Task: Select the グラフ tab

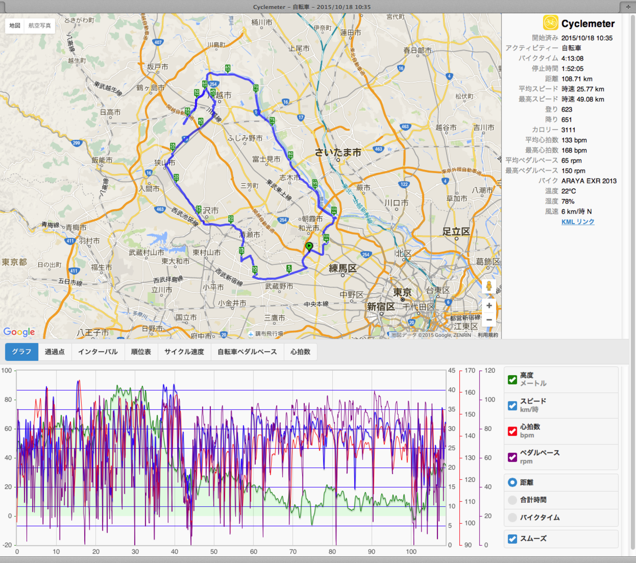Action: click(x=22, y=352)
